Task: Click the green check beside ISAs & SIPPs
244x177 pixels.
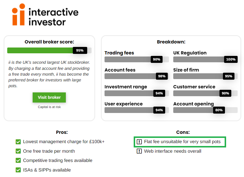Action: [x=18, y=170]
